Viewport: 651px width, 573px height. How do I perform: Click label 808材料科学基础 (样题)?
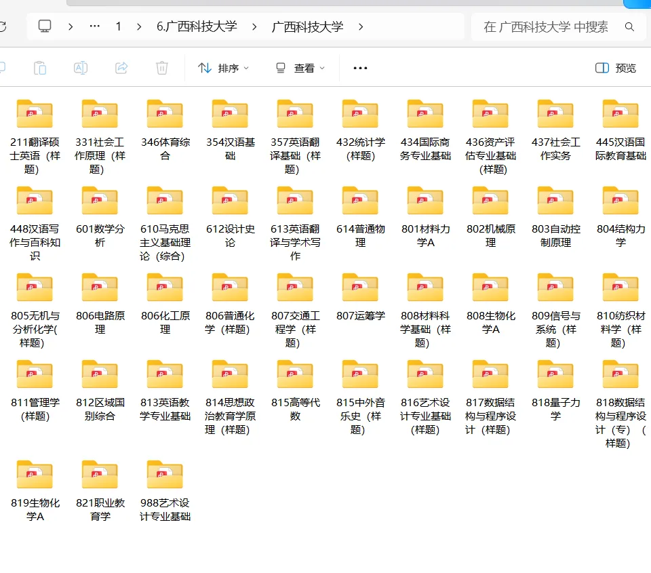(x=426, y=330)
